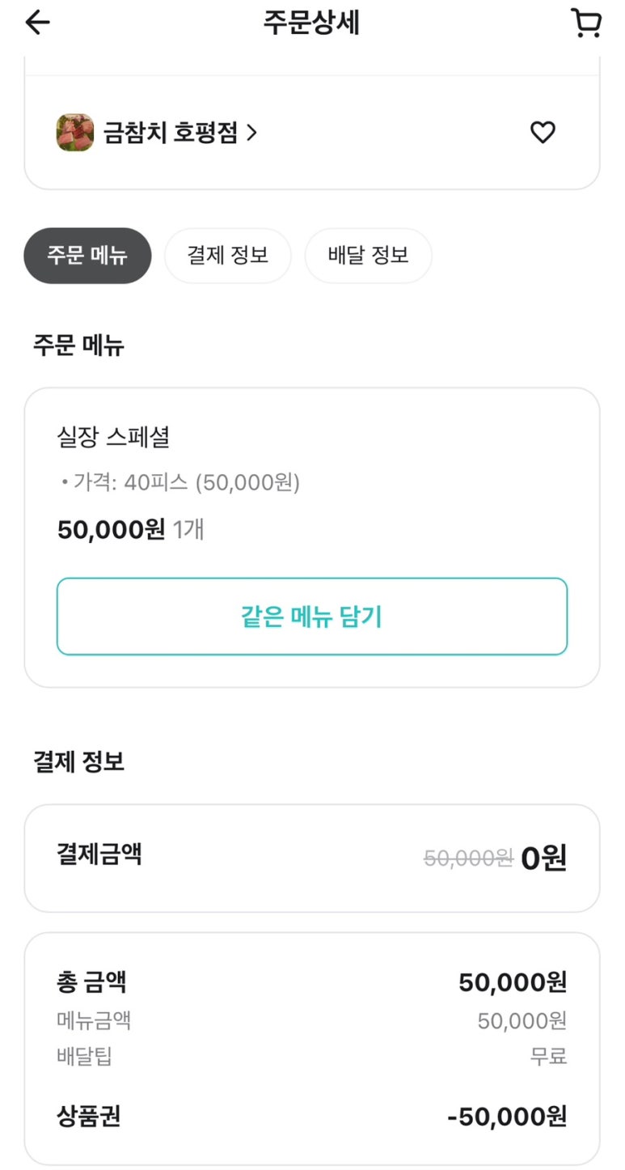The image size is (625, 1170).
Task: Click the 배달팁 무료 value
Action: [x=548, y=1056]
